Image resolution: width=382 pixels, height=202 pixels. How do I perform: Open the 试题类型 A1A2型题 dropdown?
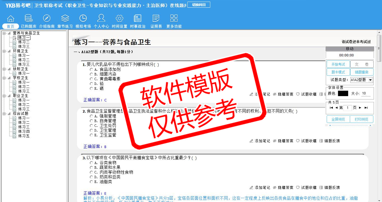pyautogui.click(x=371, y=80)
